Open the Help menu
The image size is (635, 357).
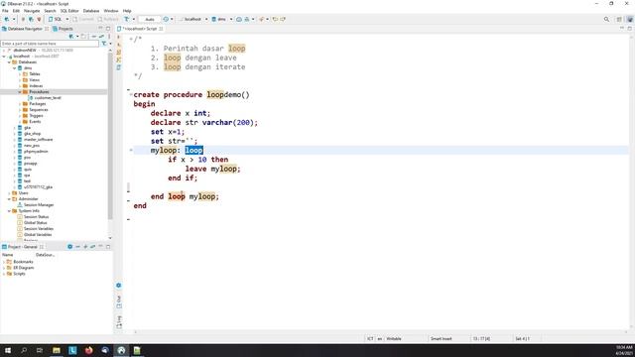coord(127,11)
